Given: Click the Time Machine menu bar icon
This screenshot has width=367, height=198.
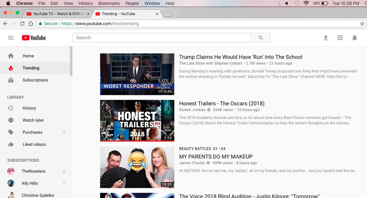Looking at the screenshot, I should pos(297,3).
